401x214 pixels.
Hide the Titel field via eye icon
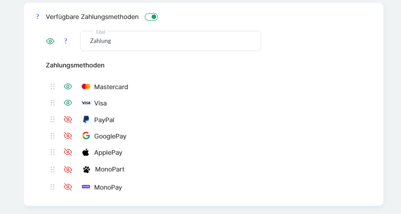coord(50,41)
